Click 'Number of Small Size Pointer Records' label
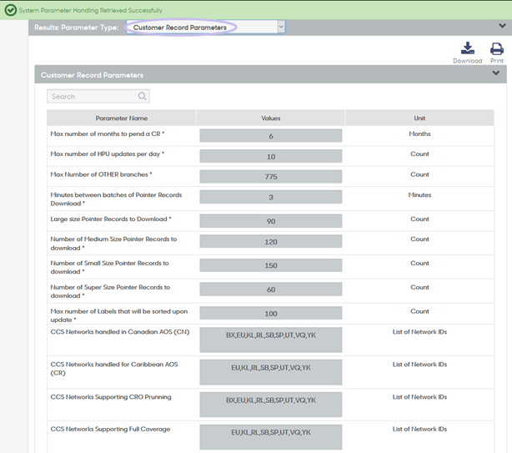 coord(109,267)
